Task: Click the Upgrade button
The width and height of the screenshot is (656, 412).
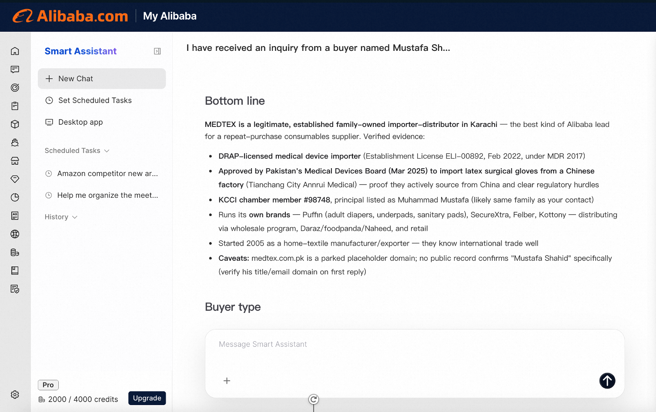Action: [147, 398]
